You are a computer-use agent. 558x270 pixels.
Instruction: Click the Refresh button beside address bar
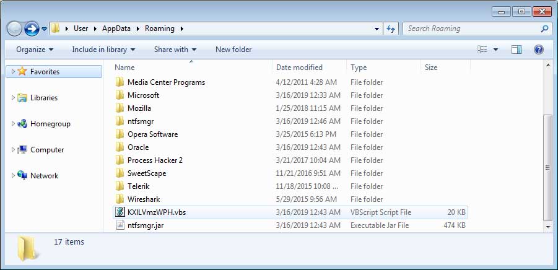point(390,29)
